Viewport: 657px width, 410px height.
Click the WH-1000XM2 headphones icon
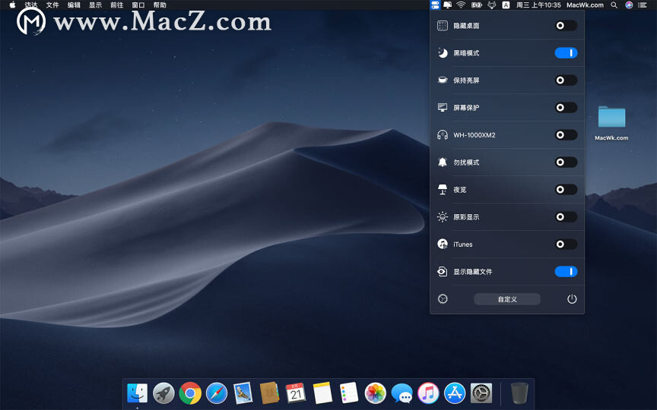pyautogui.click(x=443, y=134)
